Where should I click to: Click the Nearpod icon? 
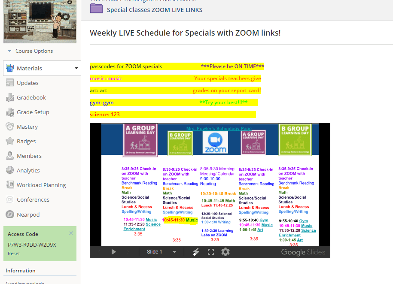pos(10,215)
